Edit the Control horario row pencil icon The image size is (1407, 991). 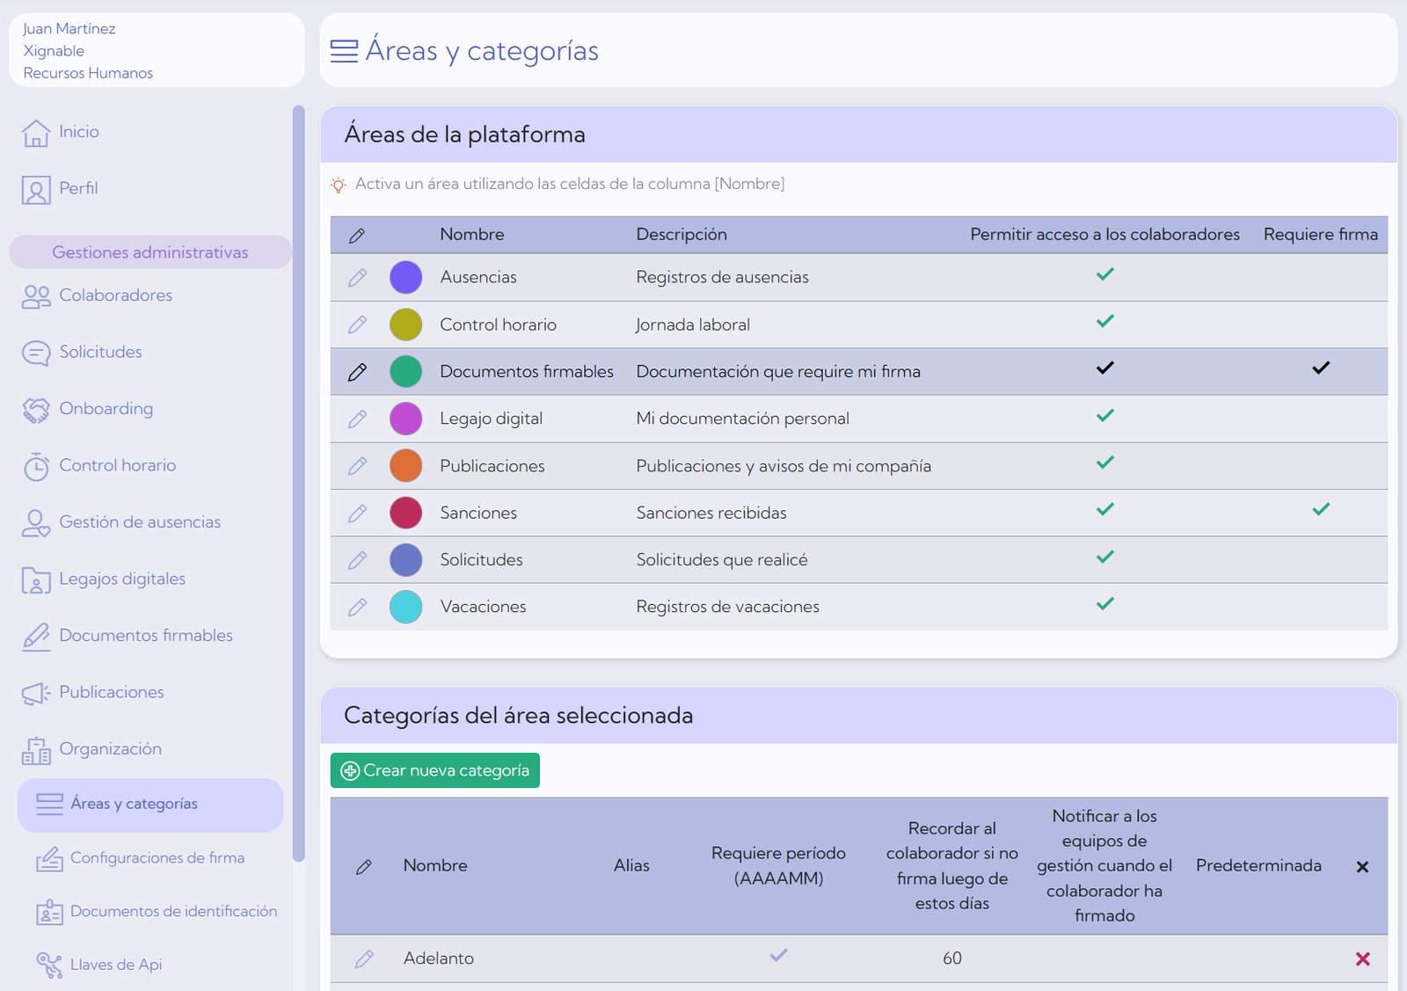(x=357, y=325)
